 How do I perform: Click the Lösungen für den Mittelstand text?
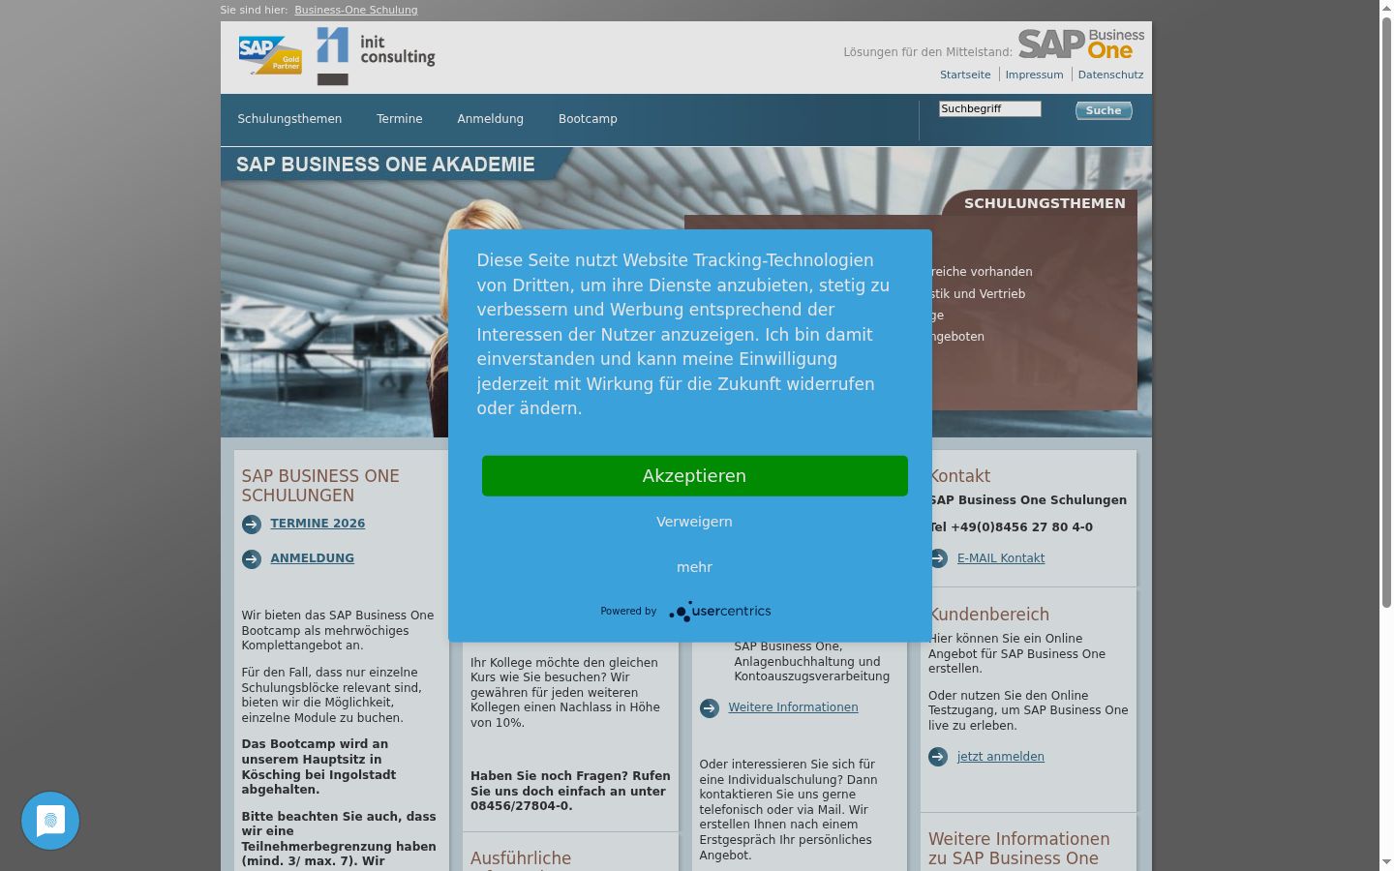click(927, 52)
